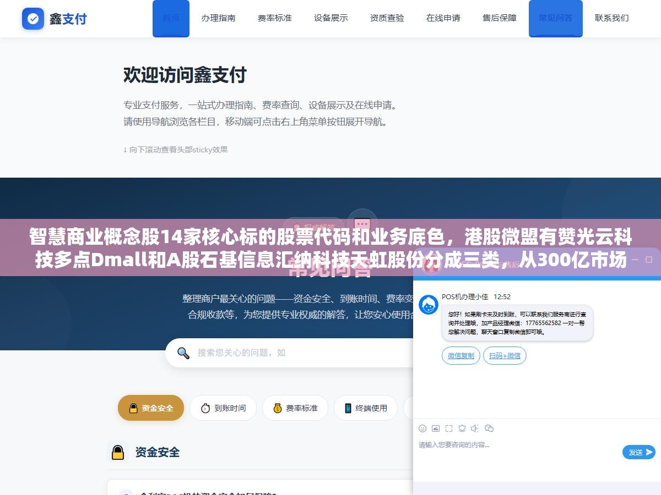Open 费率标准 in the top navigation bar
661x495 pixels.
click(x=274, y=18)
